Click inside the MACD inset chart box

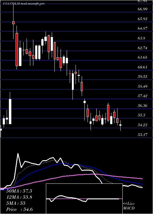(x=84, y=199)
